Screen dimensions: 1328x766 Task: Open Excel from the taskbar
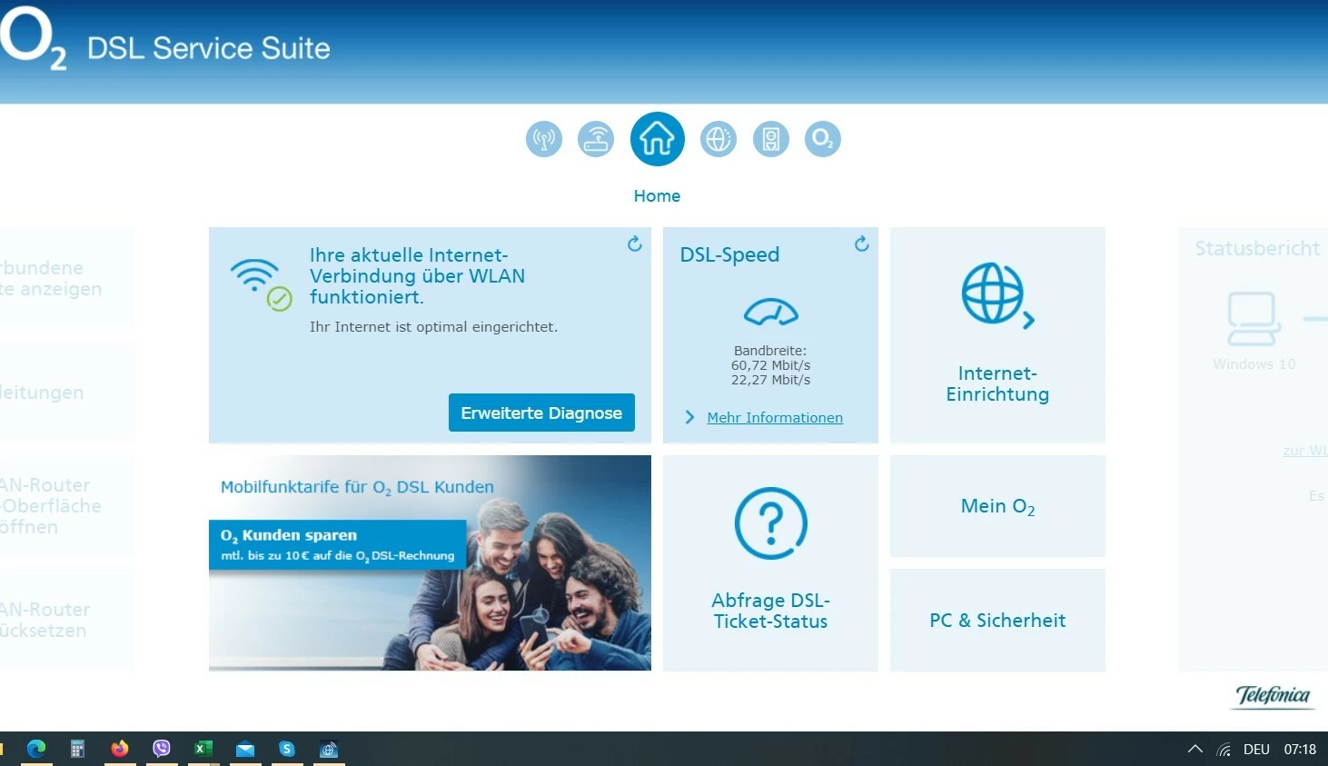(203, 749)
